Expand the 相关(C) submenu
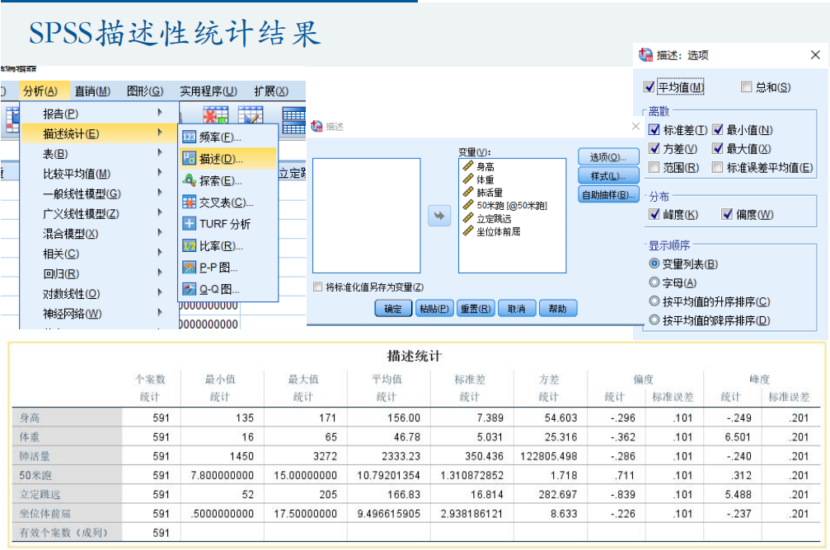 tap(98, 254)
